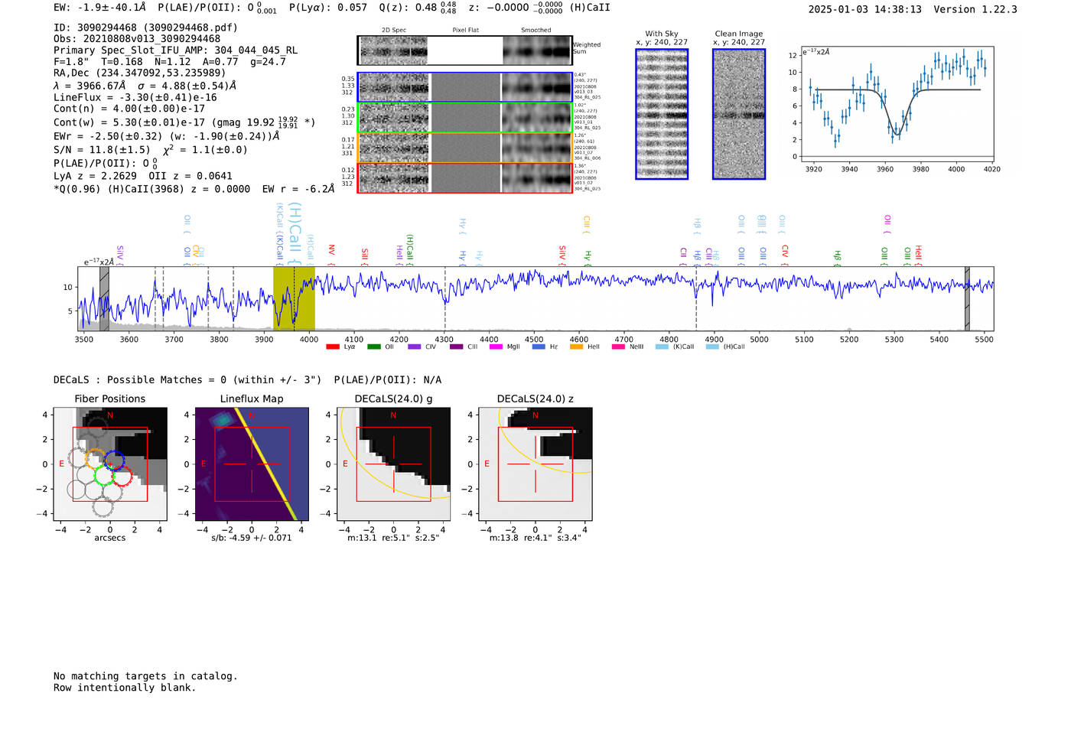Image resolution: width=1071 pixels, height=729 pixels.
Task: Select the orange-bordered fiber 2D spectrum row
Action: (x=465, y=148)
